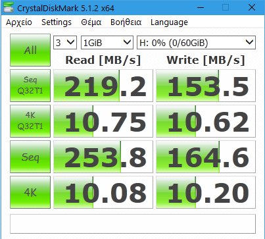Click the Read [MB/s] column header
Image resolution: width=265 pixels, height=239 pixels.
(103, 60)
